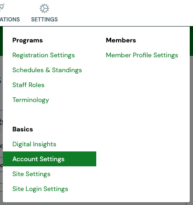Viewport: 193px width, 205px height.
Task: Open Staff Roles settings
Action: coord(29,85)
